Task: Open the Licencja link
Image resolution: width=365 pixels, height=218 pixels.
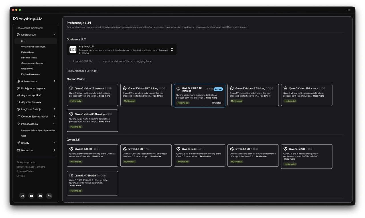Action: pyautogui.click(x=21, y=176)
